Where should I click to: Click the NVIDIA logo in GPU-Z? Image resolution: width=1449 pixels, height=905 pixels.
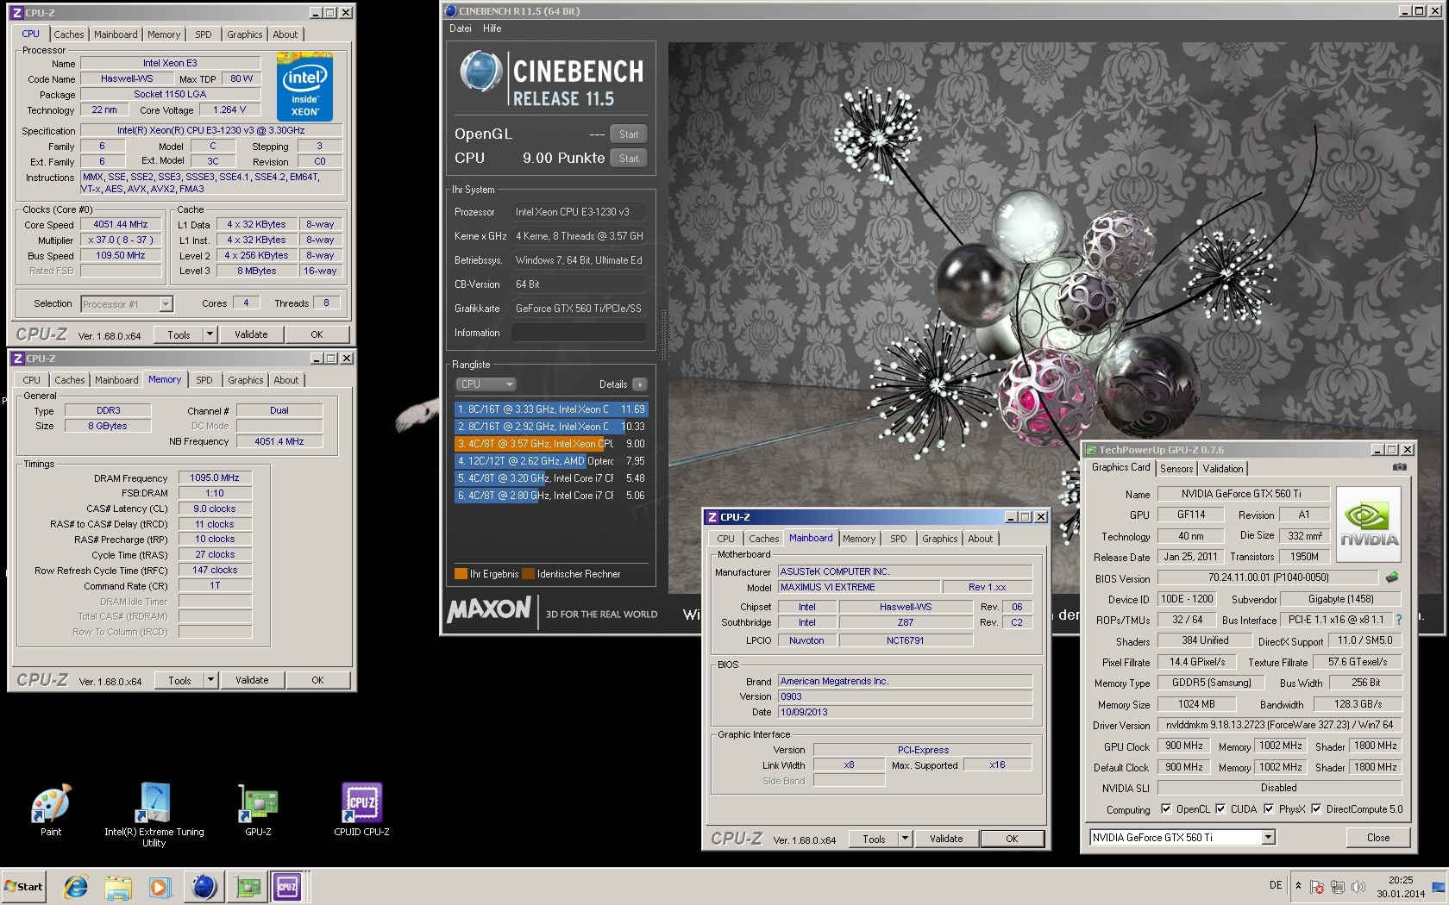coord(1368,525)
